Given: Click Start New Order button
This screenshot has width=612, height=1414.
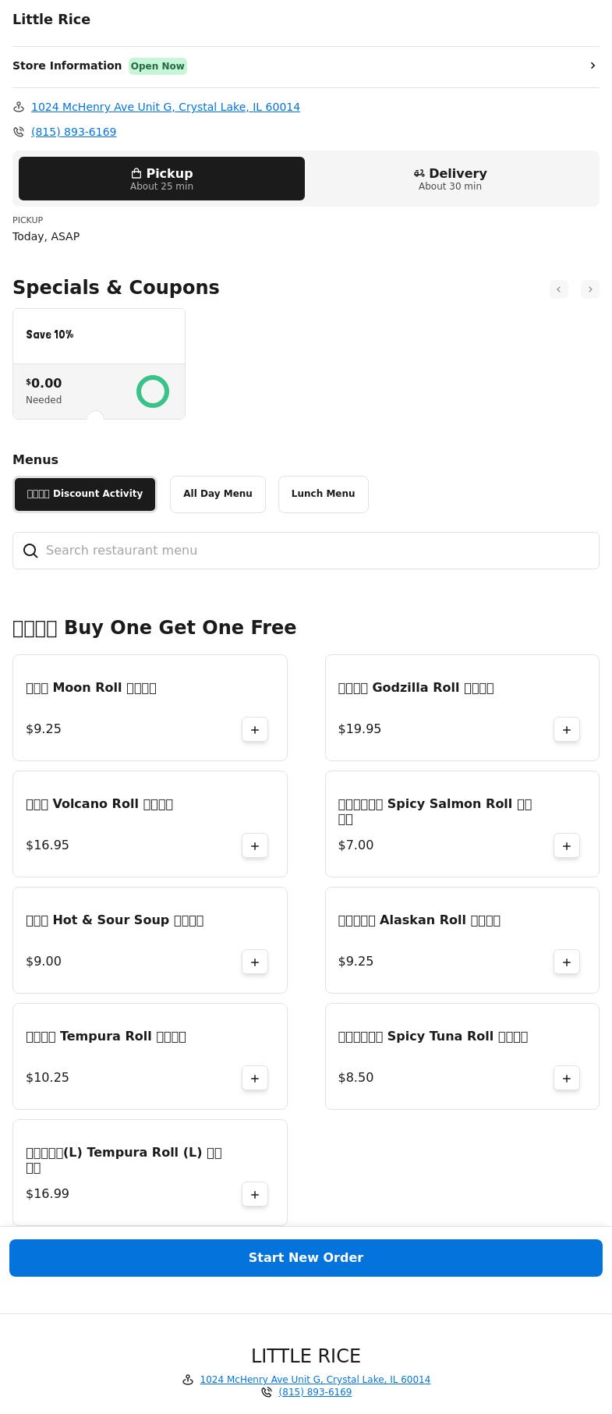Looking at the screenshot, I should coord(306,1258).
